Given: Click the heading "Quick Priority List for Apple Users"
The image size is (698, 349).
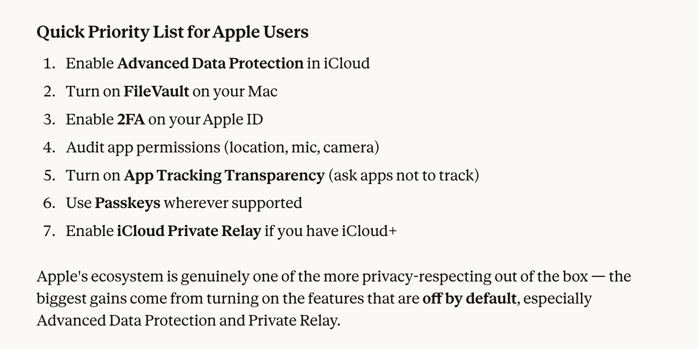Looking at the screenshot, I should (x=172, y=32).
